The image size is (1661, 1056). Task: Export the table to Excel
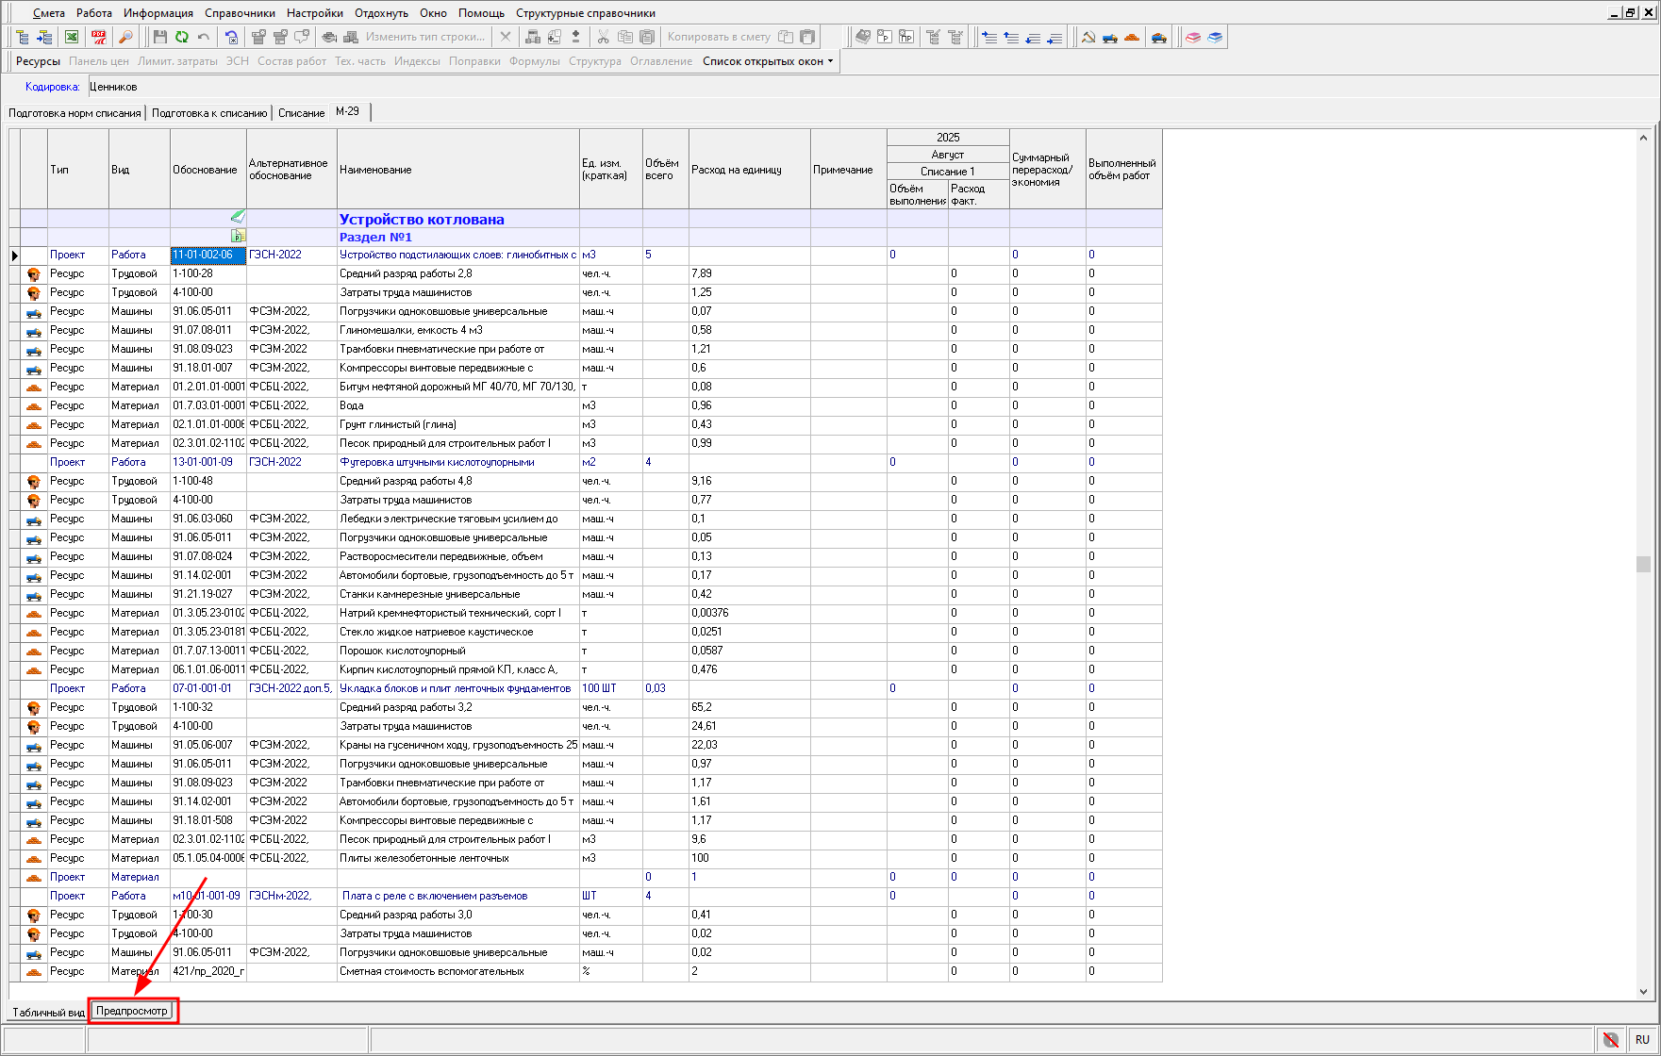pos(72,37)
